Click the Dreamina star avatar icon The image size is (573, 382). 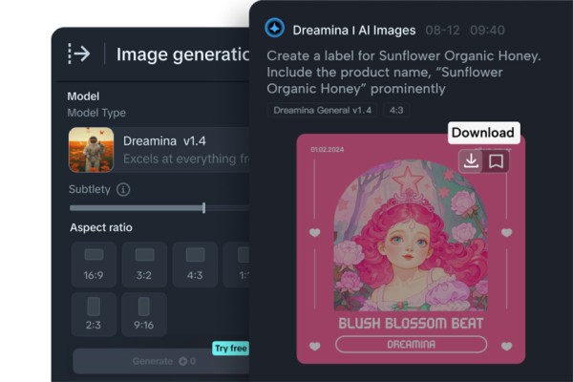pos(275,28)
